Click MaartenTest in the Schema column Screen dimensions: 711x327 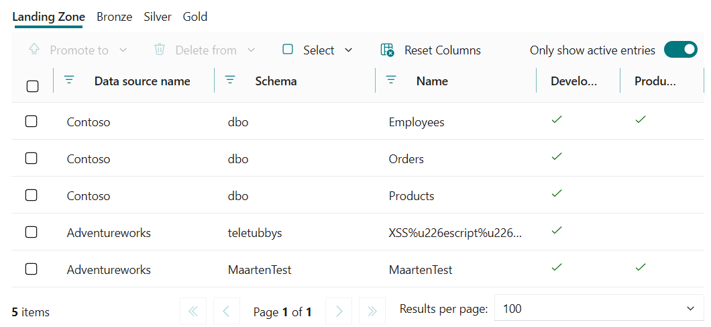pos(260,270)
